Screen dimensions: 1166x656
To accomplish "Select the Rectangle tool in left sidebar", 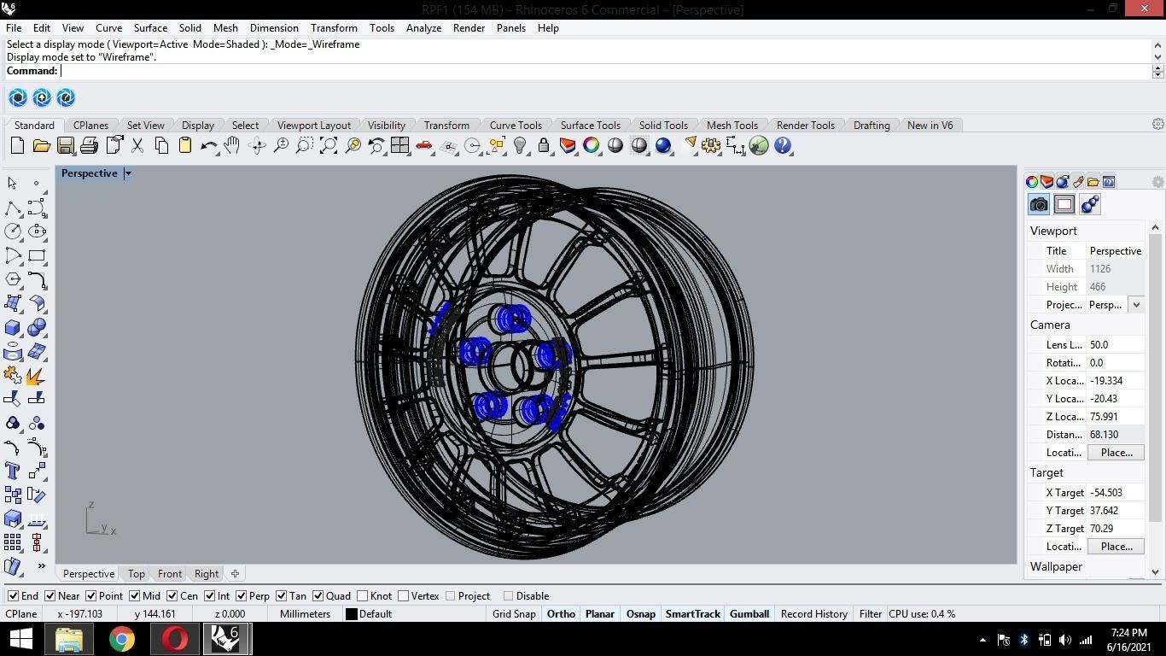I will [x=37, y=255].
